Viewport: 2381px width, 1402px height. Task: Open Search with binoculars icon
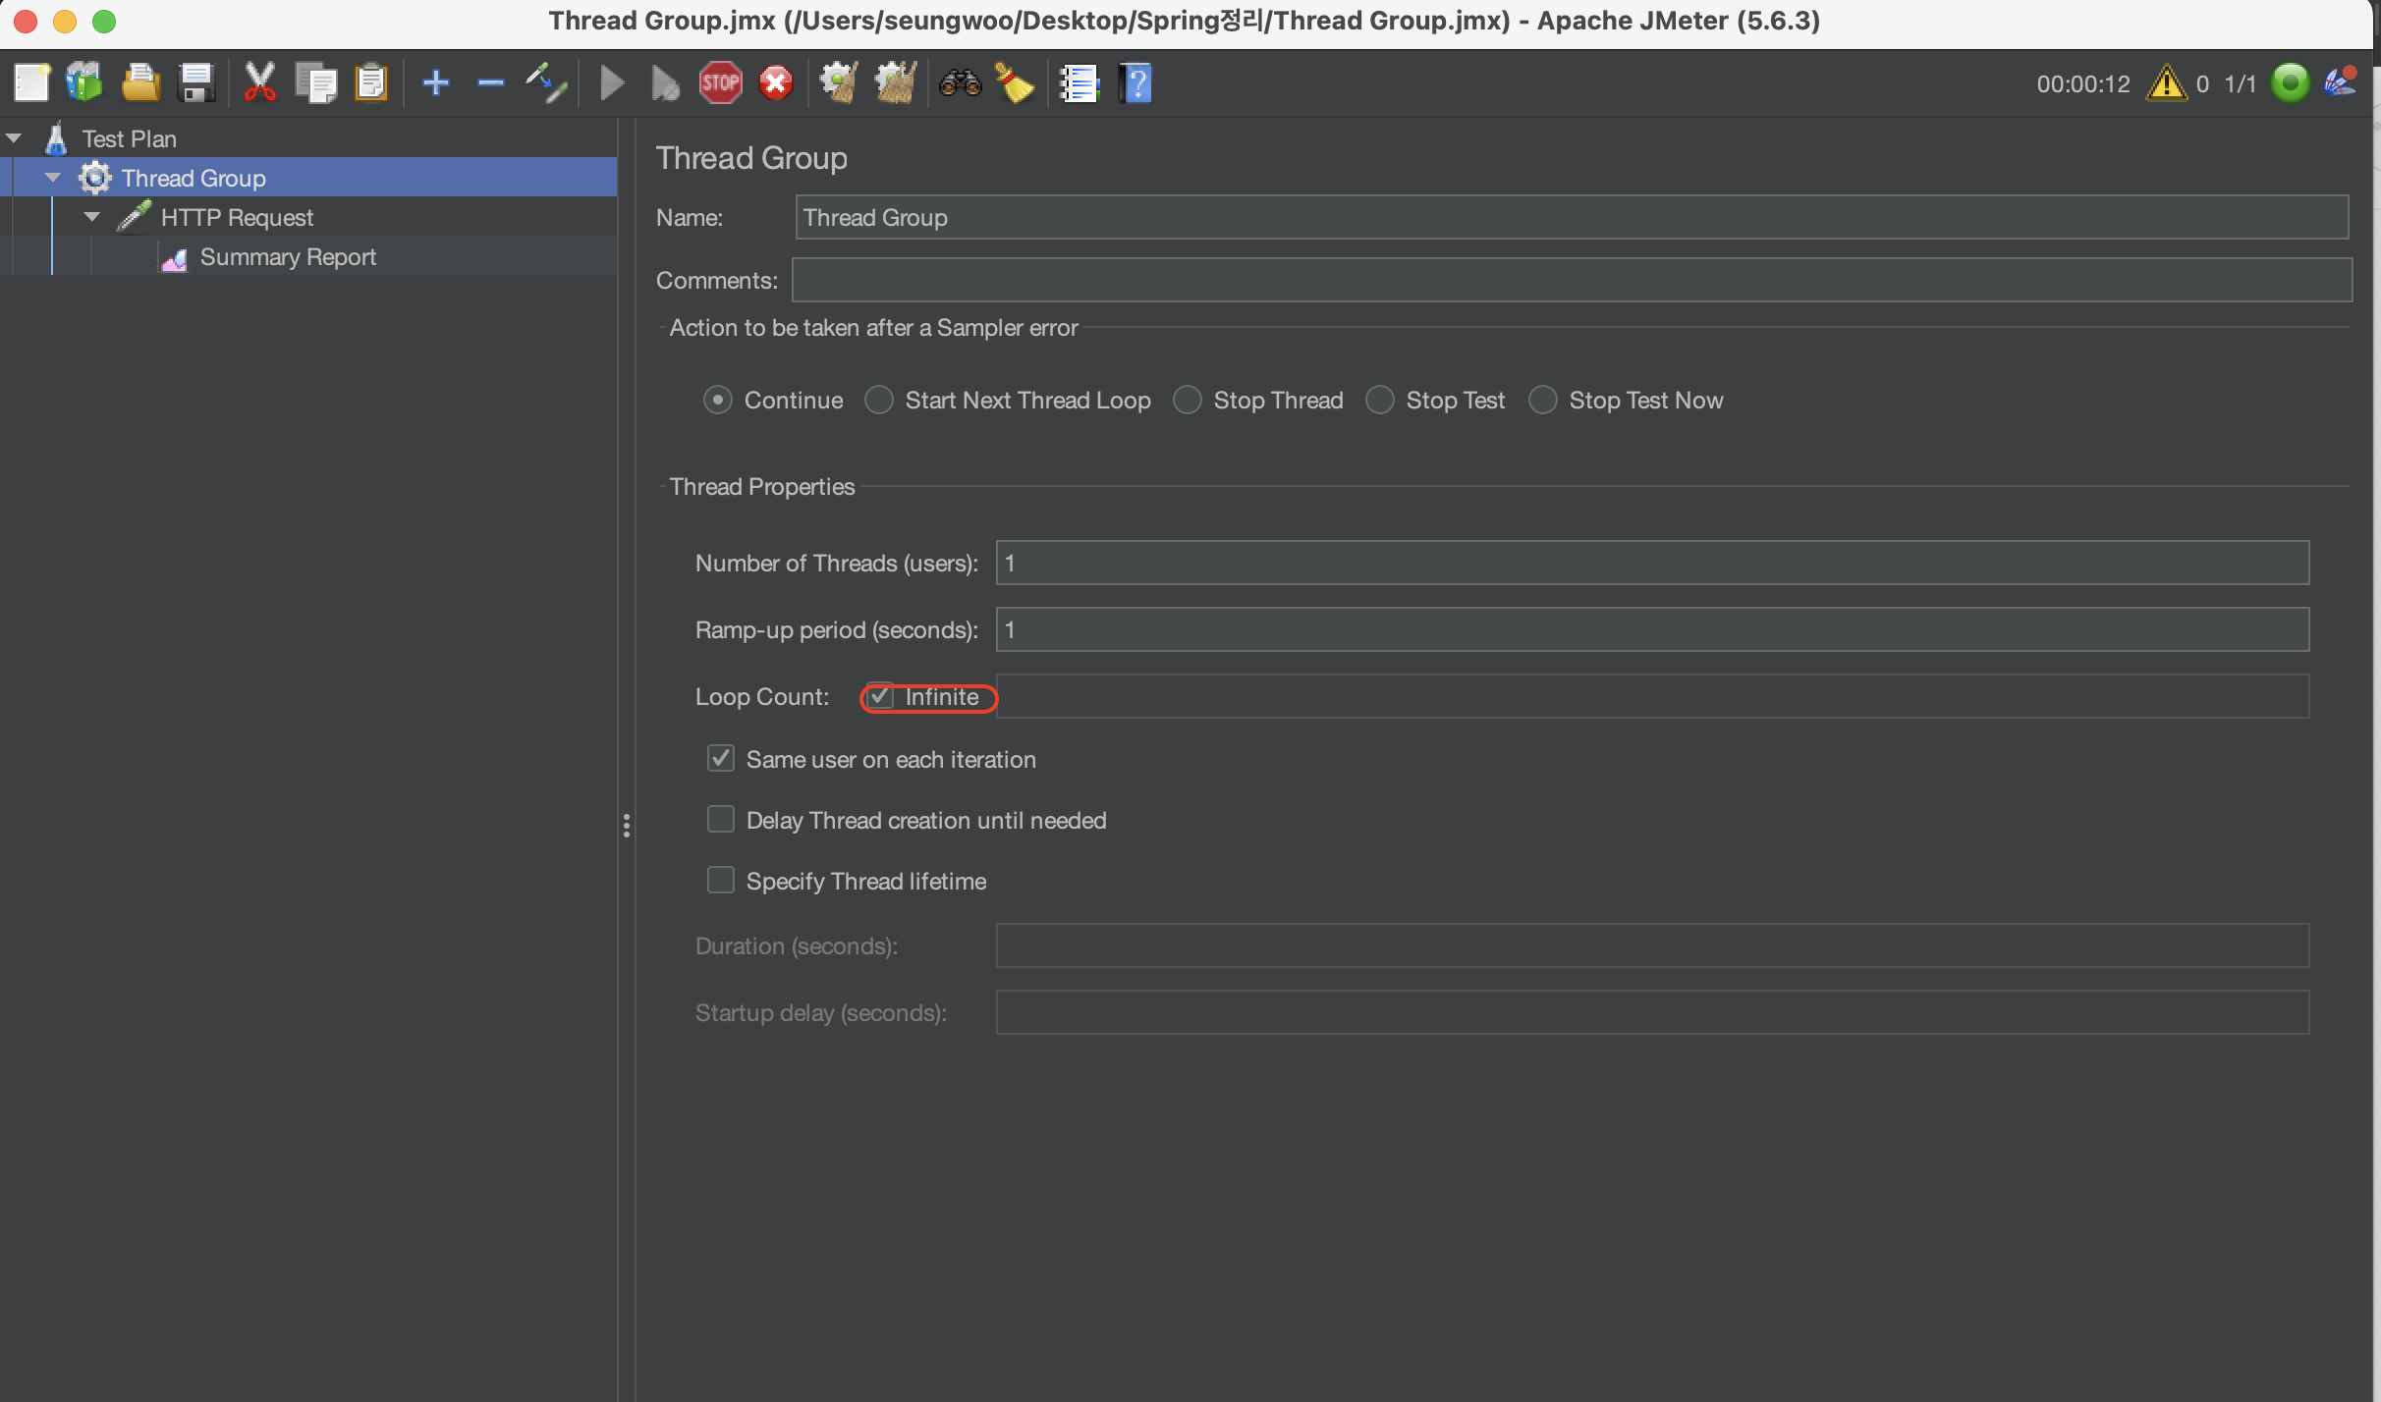(960, 83)
